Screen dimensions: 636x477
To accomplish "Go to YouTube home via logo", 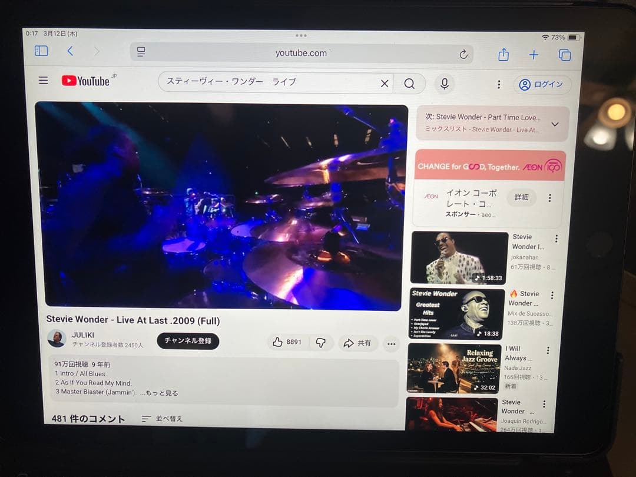I will click(x=86, y=81).
